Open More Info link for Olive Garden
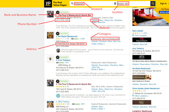The image size is (169, 112). (153, 107)
